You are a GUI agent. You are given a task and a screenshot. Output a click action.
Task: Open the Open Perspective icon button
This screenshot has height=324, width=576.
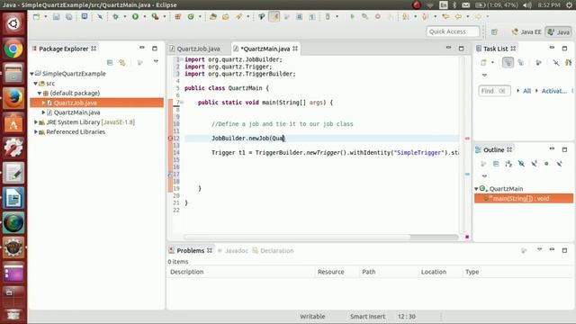point(494,32)
